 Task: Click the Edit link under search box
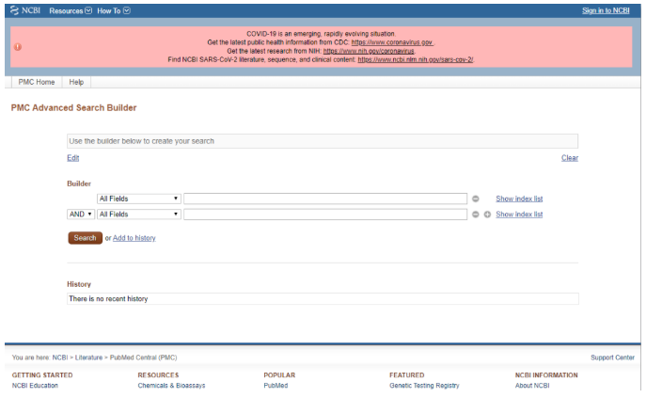73,157
